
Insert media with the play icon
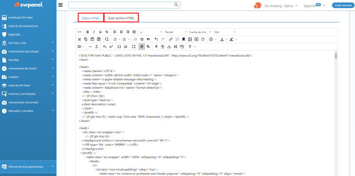pos(196,39)
